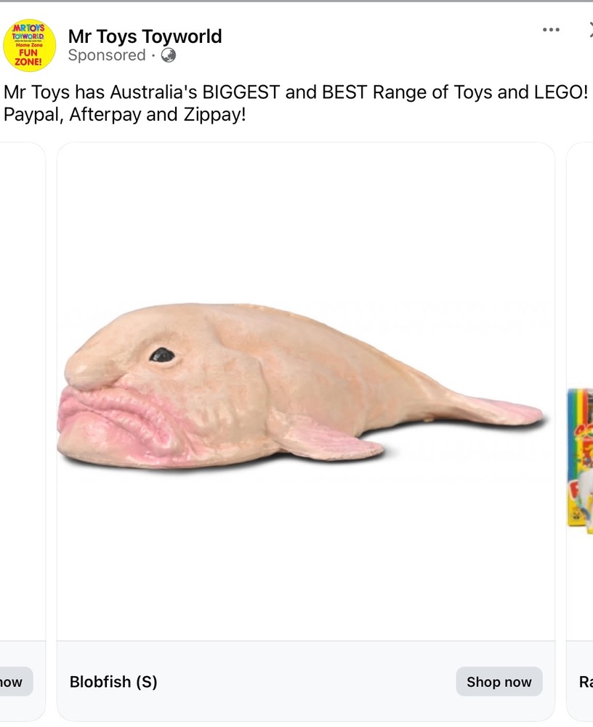
Task: Click the Paypal, Afterpay and Zippay text line
Action: 125,115
